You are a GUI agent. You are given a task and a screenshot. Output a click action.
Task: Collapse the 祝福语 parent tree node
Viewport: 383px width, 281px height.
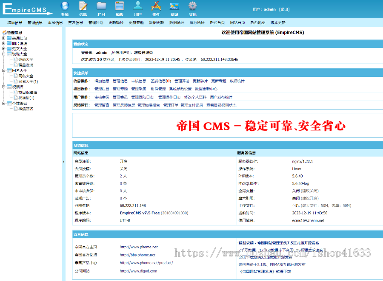(4, 87)
